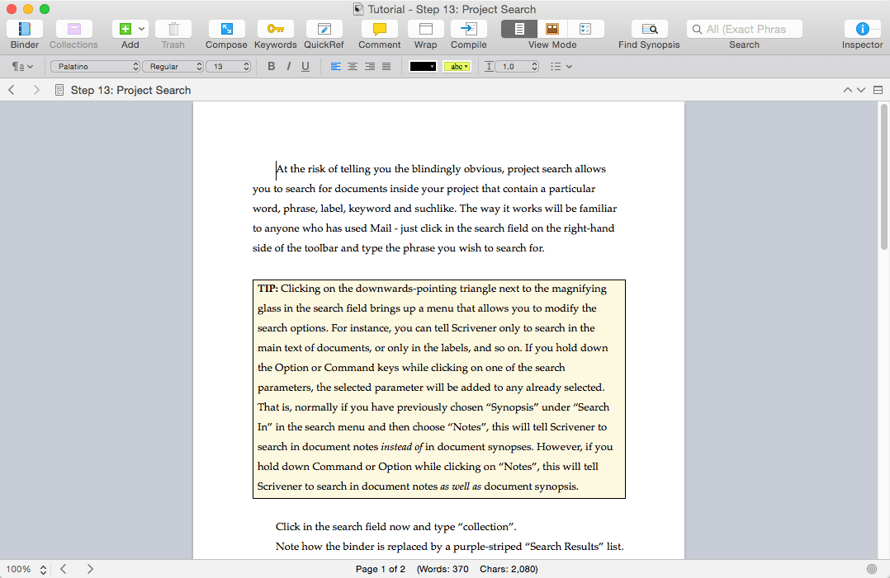Open search options via magnifying glass

point(697,29)
